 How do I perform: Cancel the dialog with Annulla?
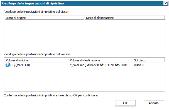(x=154, y=103)
